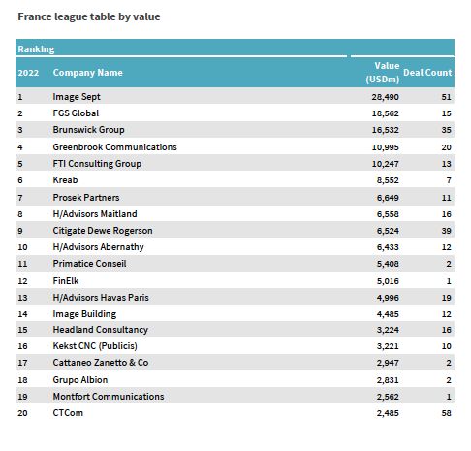Select the Image Sept company row
The image size is (471, 451).
click(235, 97)
